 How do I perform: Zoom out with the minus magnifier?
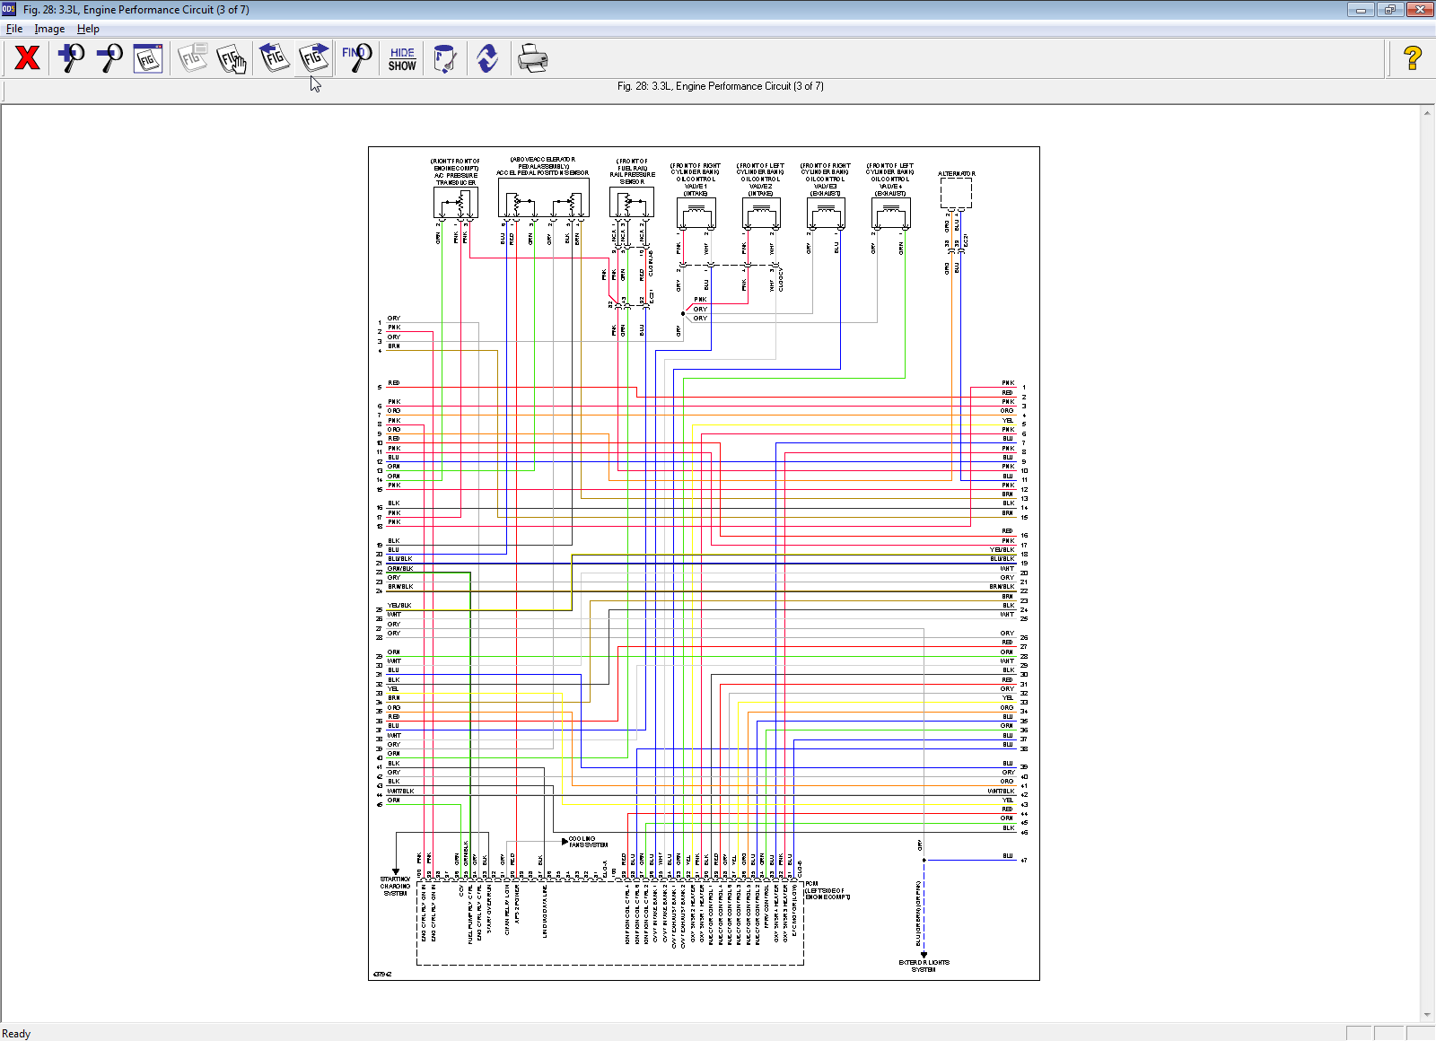coord(109,58)
